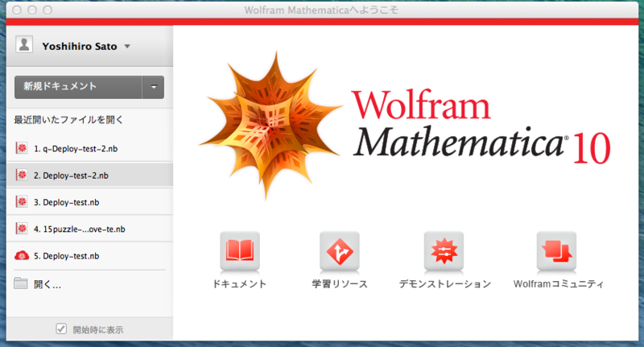Click the 最近開いたファイルを開く heading
This screenshot has height=347, width=644.
click(68, 120)
